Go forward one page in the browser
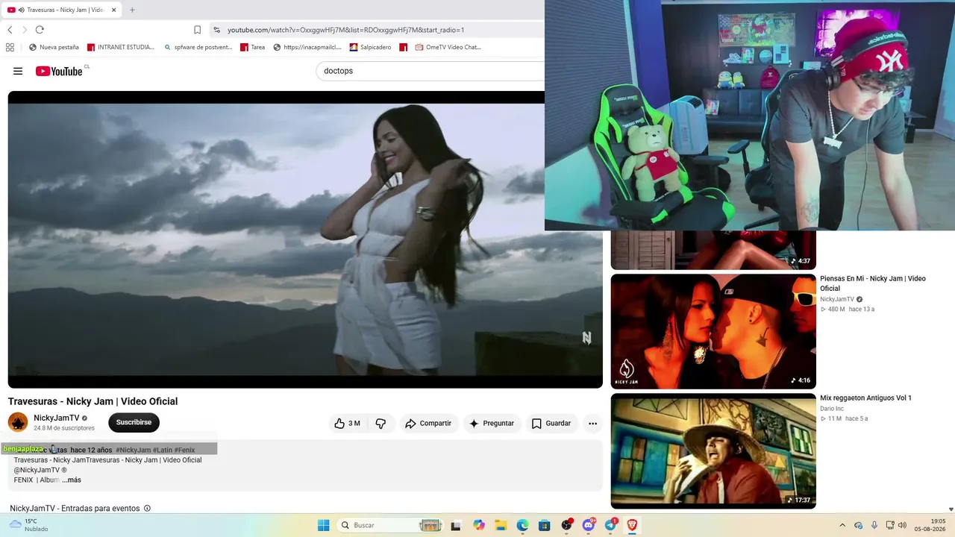Screen dimensions: 955x537 24,30
